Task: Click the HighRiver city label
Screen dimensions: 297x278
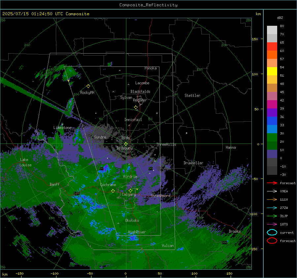Action: 137,232
